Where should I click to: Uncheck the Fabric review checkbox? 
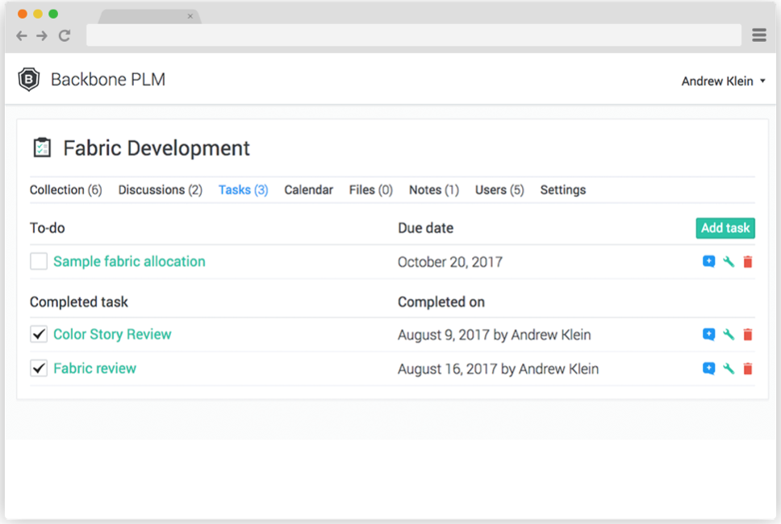[39, 368]
